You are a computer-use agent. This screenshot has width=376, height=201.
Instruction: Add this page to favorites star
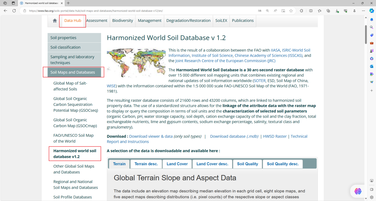pyautogui.click(x=291, y=11)
